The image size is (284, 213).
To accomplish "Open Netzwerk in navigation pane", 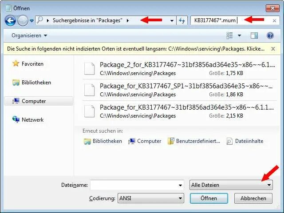I will point(32,120).
